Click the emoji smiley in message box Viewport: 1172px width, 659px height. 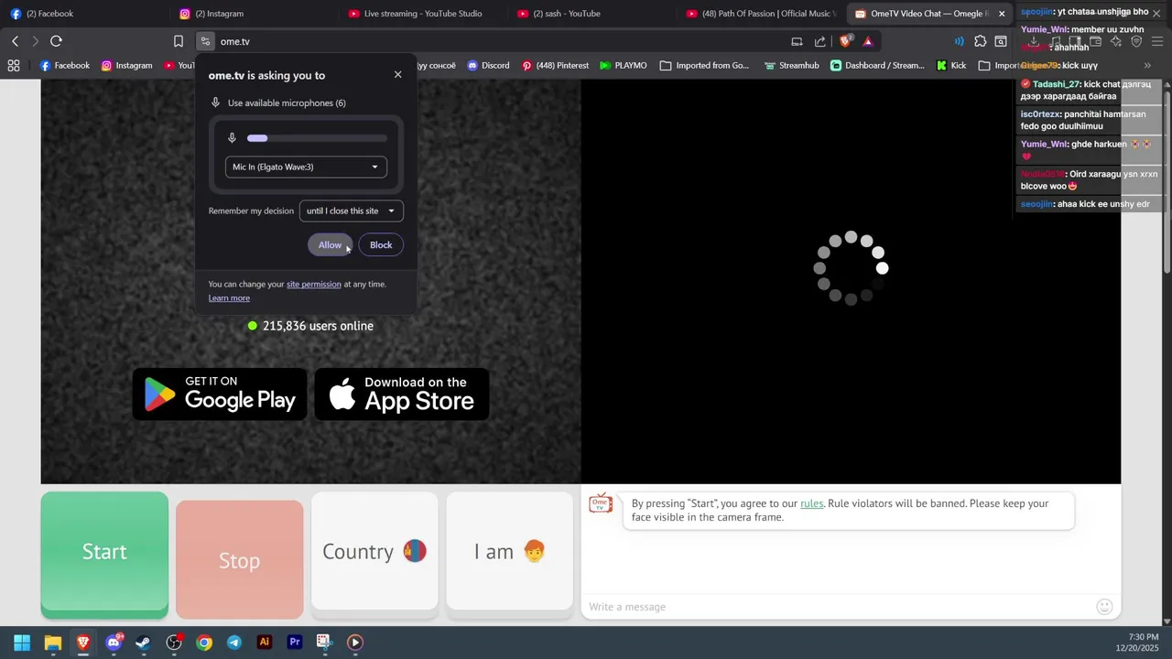point(1104,607)
